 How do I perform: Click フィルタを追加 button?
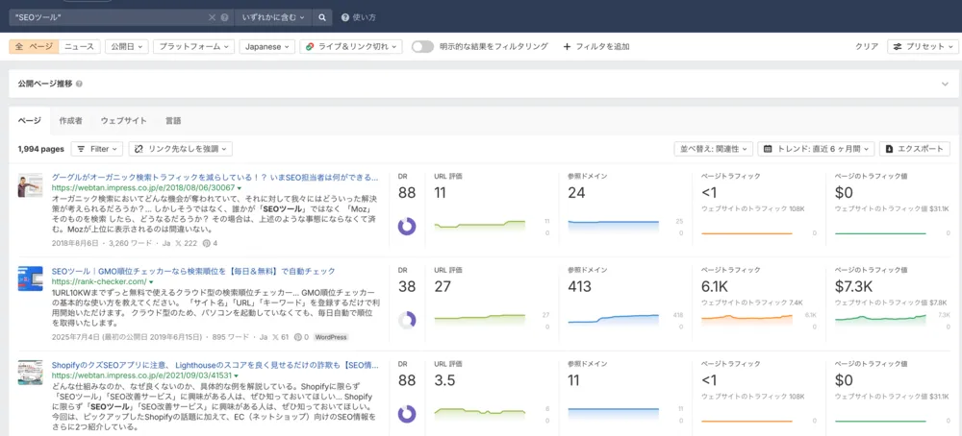[595, 46]
